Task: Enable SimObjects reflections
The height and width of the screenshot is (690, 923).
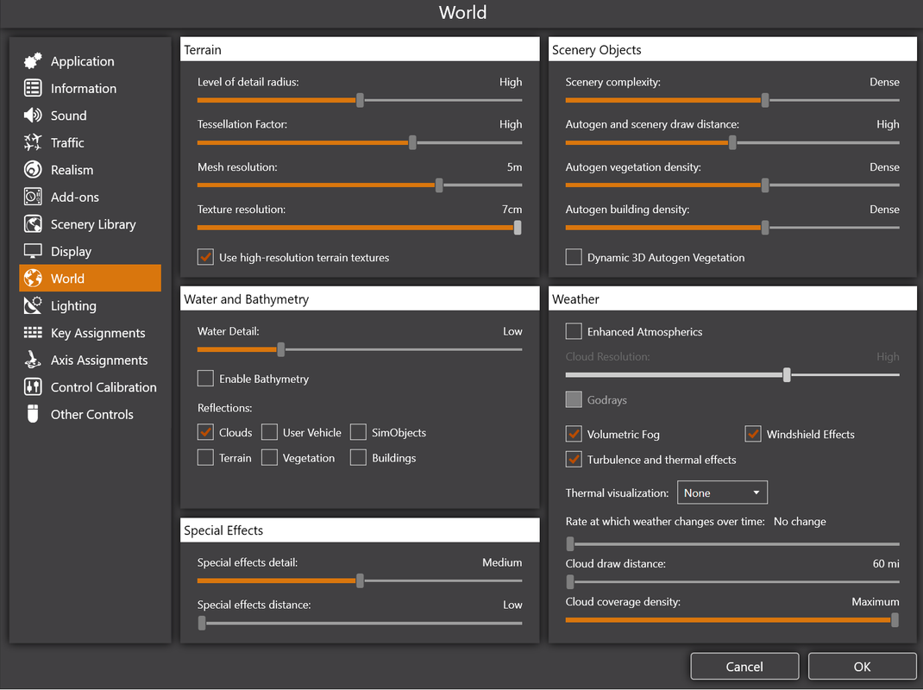Action: (x=359, y=432)
